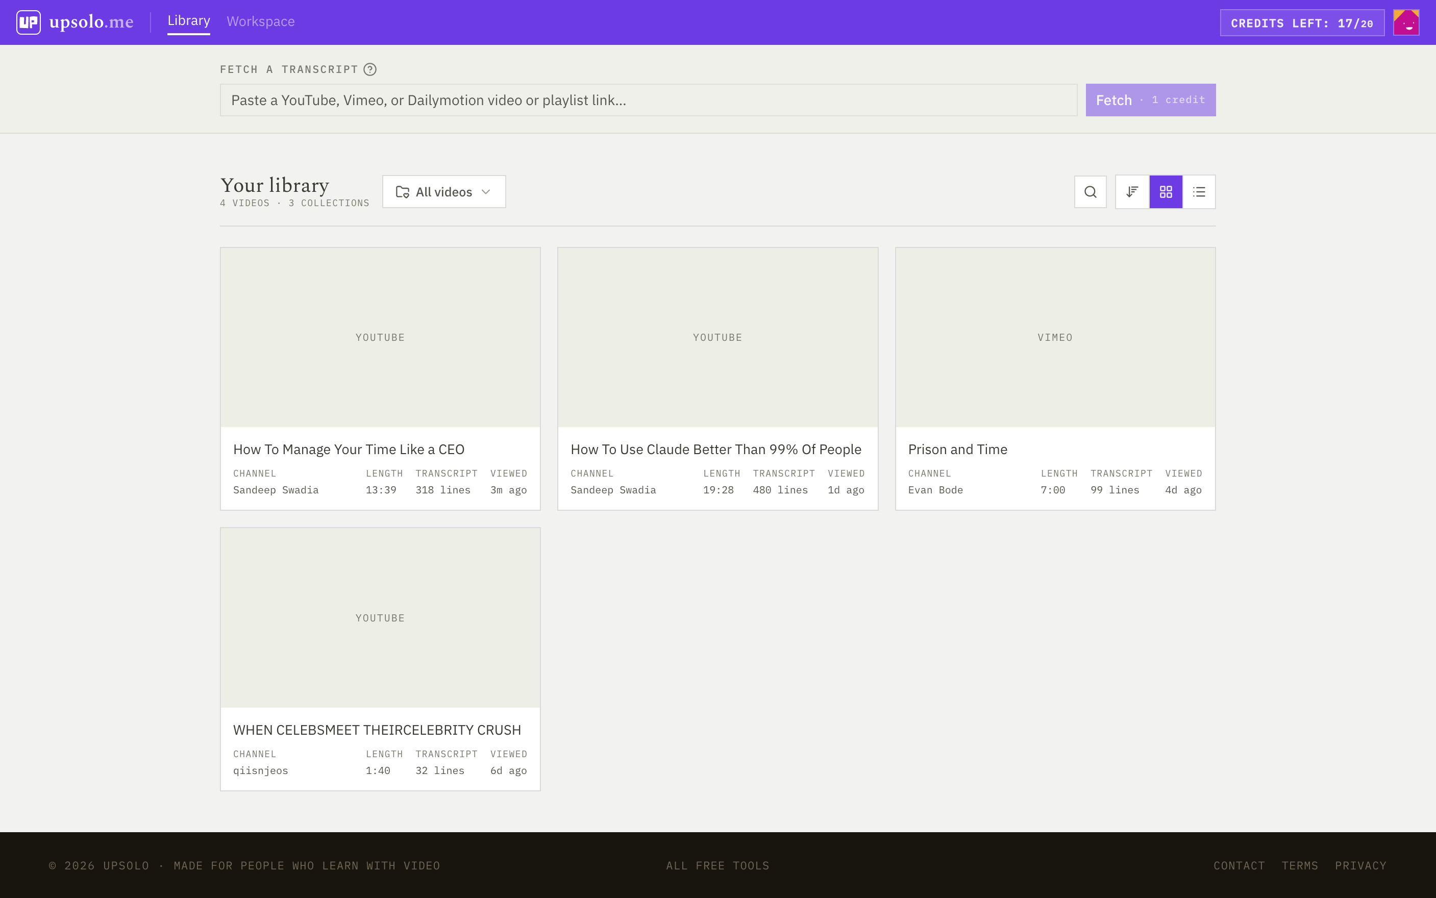Viewport: 1436px width, 898px height.
Task: Focus the paste video link field
Action: (x=649, y=100)
